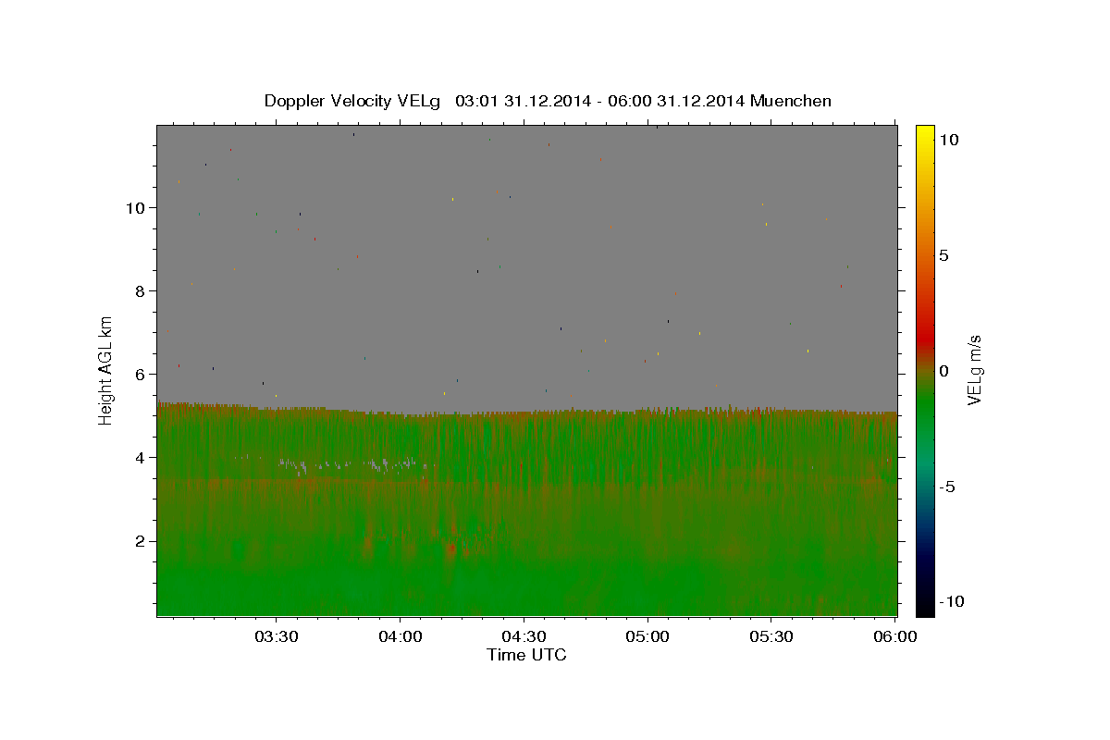Image resolution: width=1110 pixels, height=740 pixels.
Task: Click the colorbar tick label 5
Action: point(943,255)
